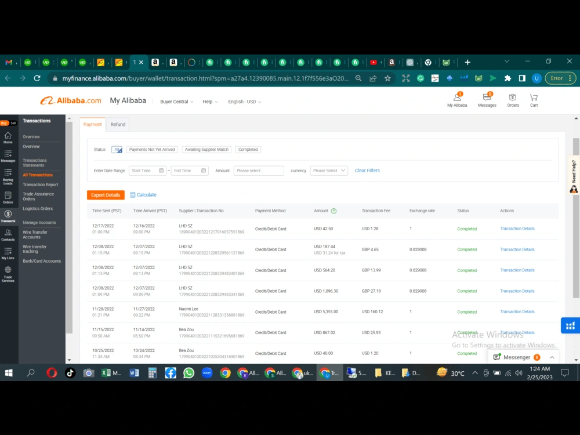580x435 pixels.
Task: Open the Cart icon
Action: pos(534,100)
